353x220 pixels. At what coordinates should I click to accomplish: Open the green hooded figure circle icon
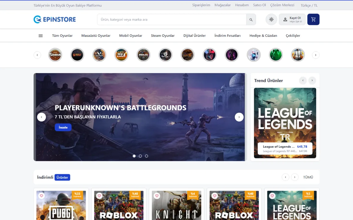tap(276, 55)
